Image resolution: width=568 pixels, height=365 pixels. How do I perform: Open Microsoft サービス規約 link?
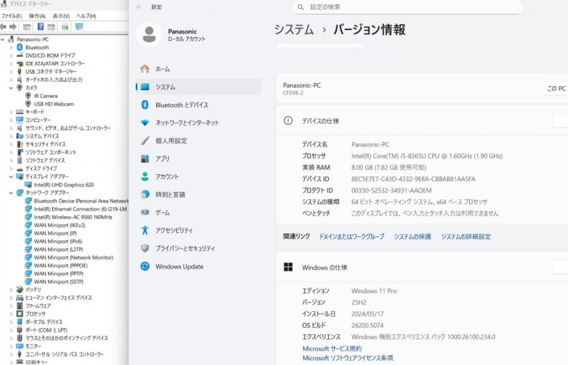click(332, 349)
